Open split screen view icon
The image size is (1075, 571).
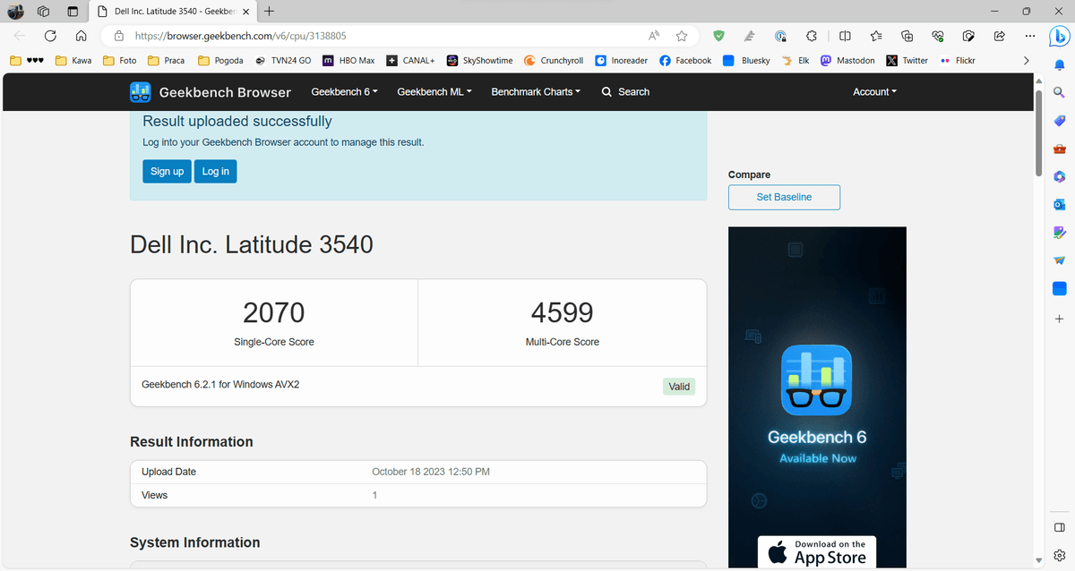pyautogui.click(x=845, y=36)
